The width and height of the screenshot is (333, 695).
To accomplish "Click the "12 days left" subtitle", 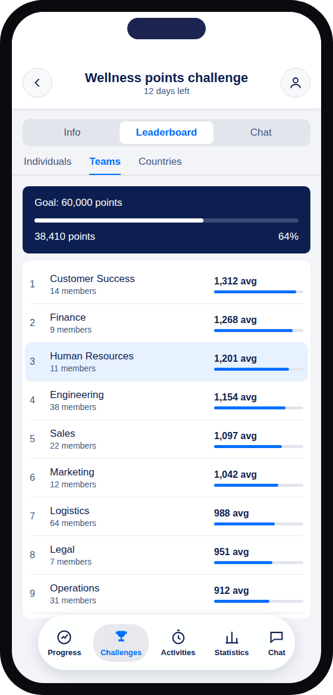I will pos(166,91).
